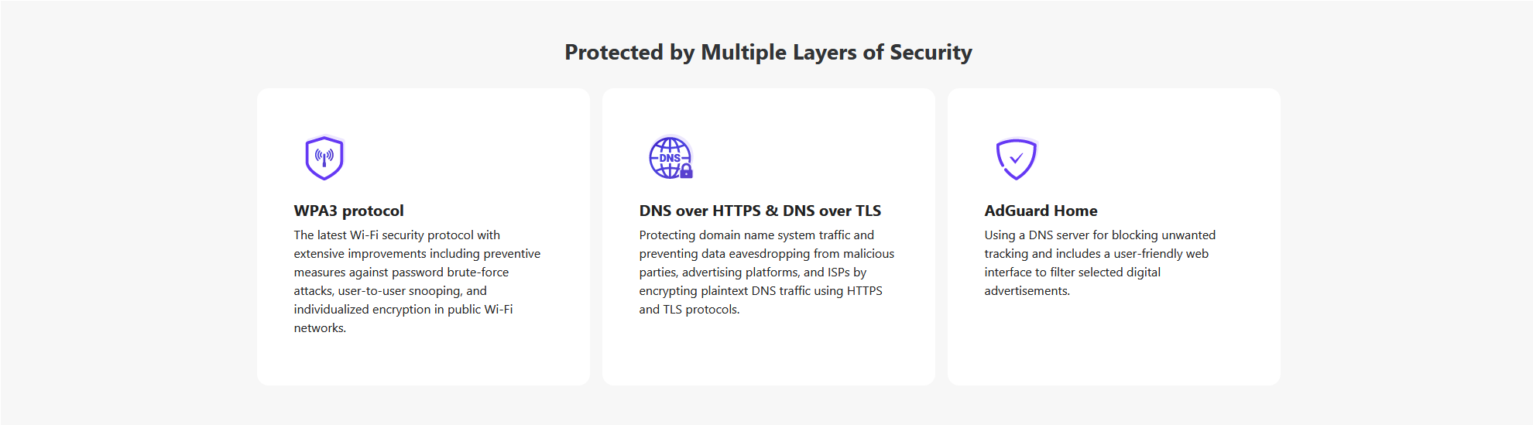Click the 'DNS' letters inside the globe icon
The width and height of the screenshot is (1533, 425).
point(670,158)
